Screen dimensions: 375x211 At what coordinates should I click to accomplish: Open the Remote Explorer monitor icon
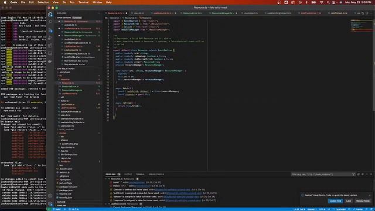[x=50, y=53]
